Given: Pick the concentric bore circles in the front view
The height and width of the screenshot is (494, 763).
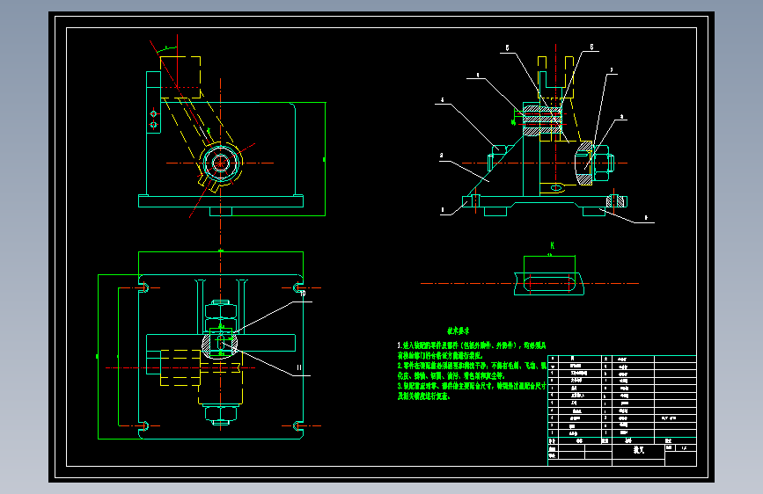Looking at the screenshot, I should click(x=220, y=163).
